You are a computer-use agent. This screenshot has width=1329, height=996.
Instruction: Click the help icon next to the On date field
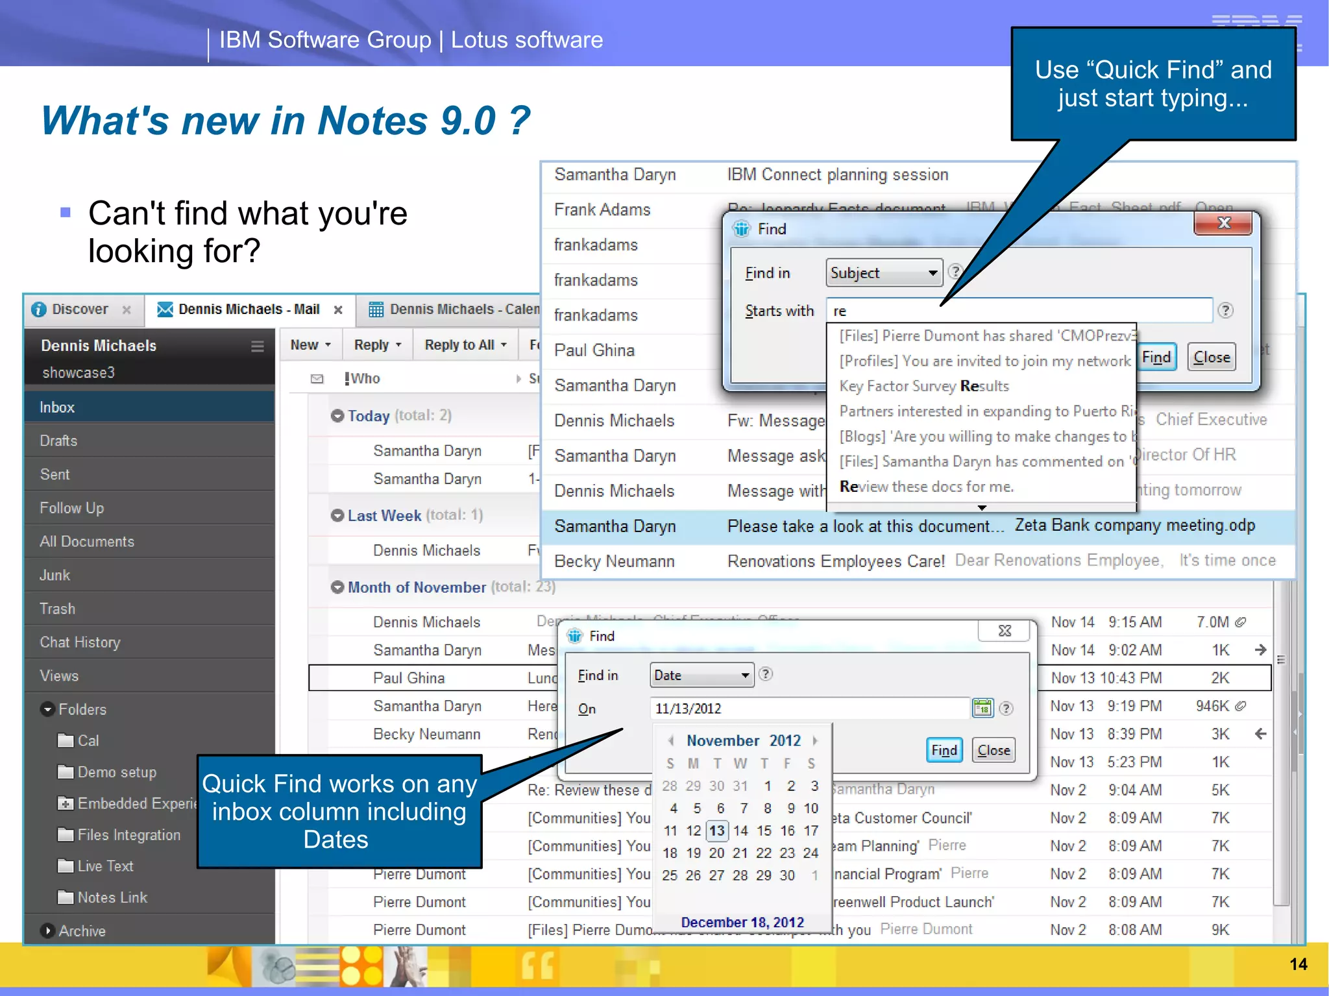(1006, 709)
